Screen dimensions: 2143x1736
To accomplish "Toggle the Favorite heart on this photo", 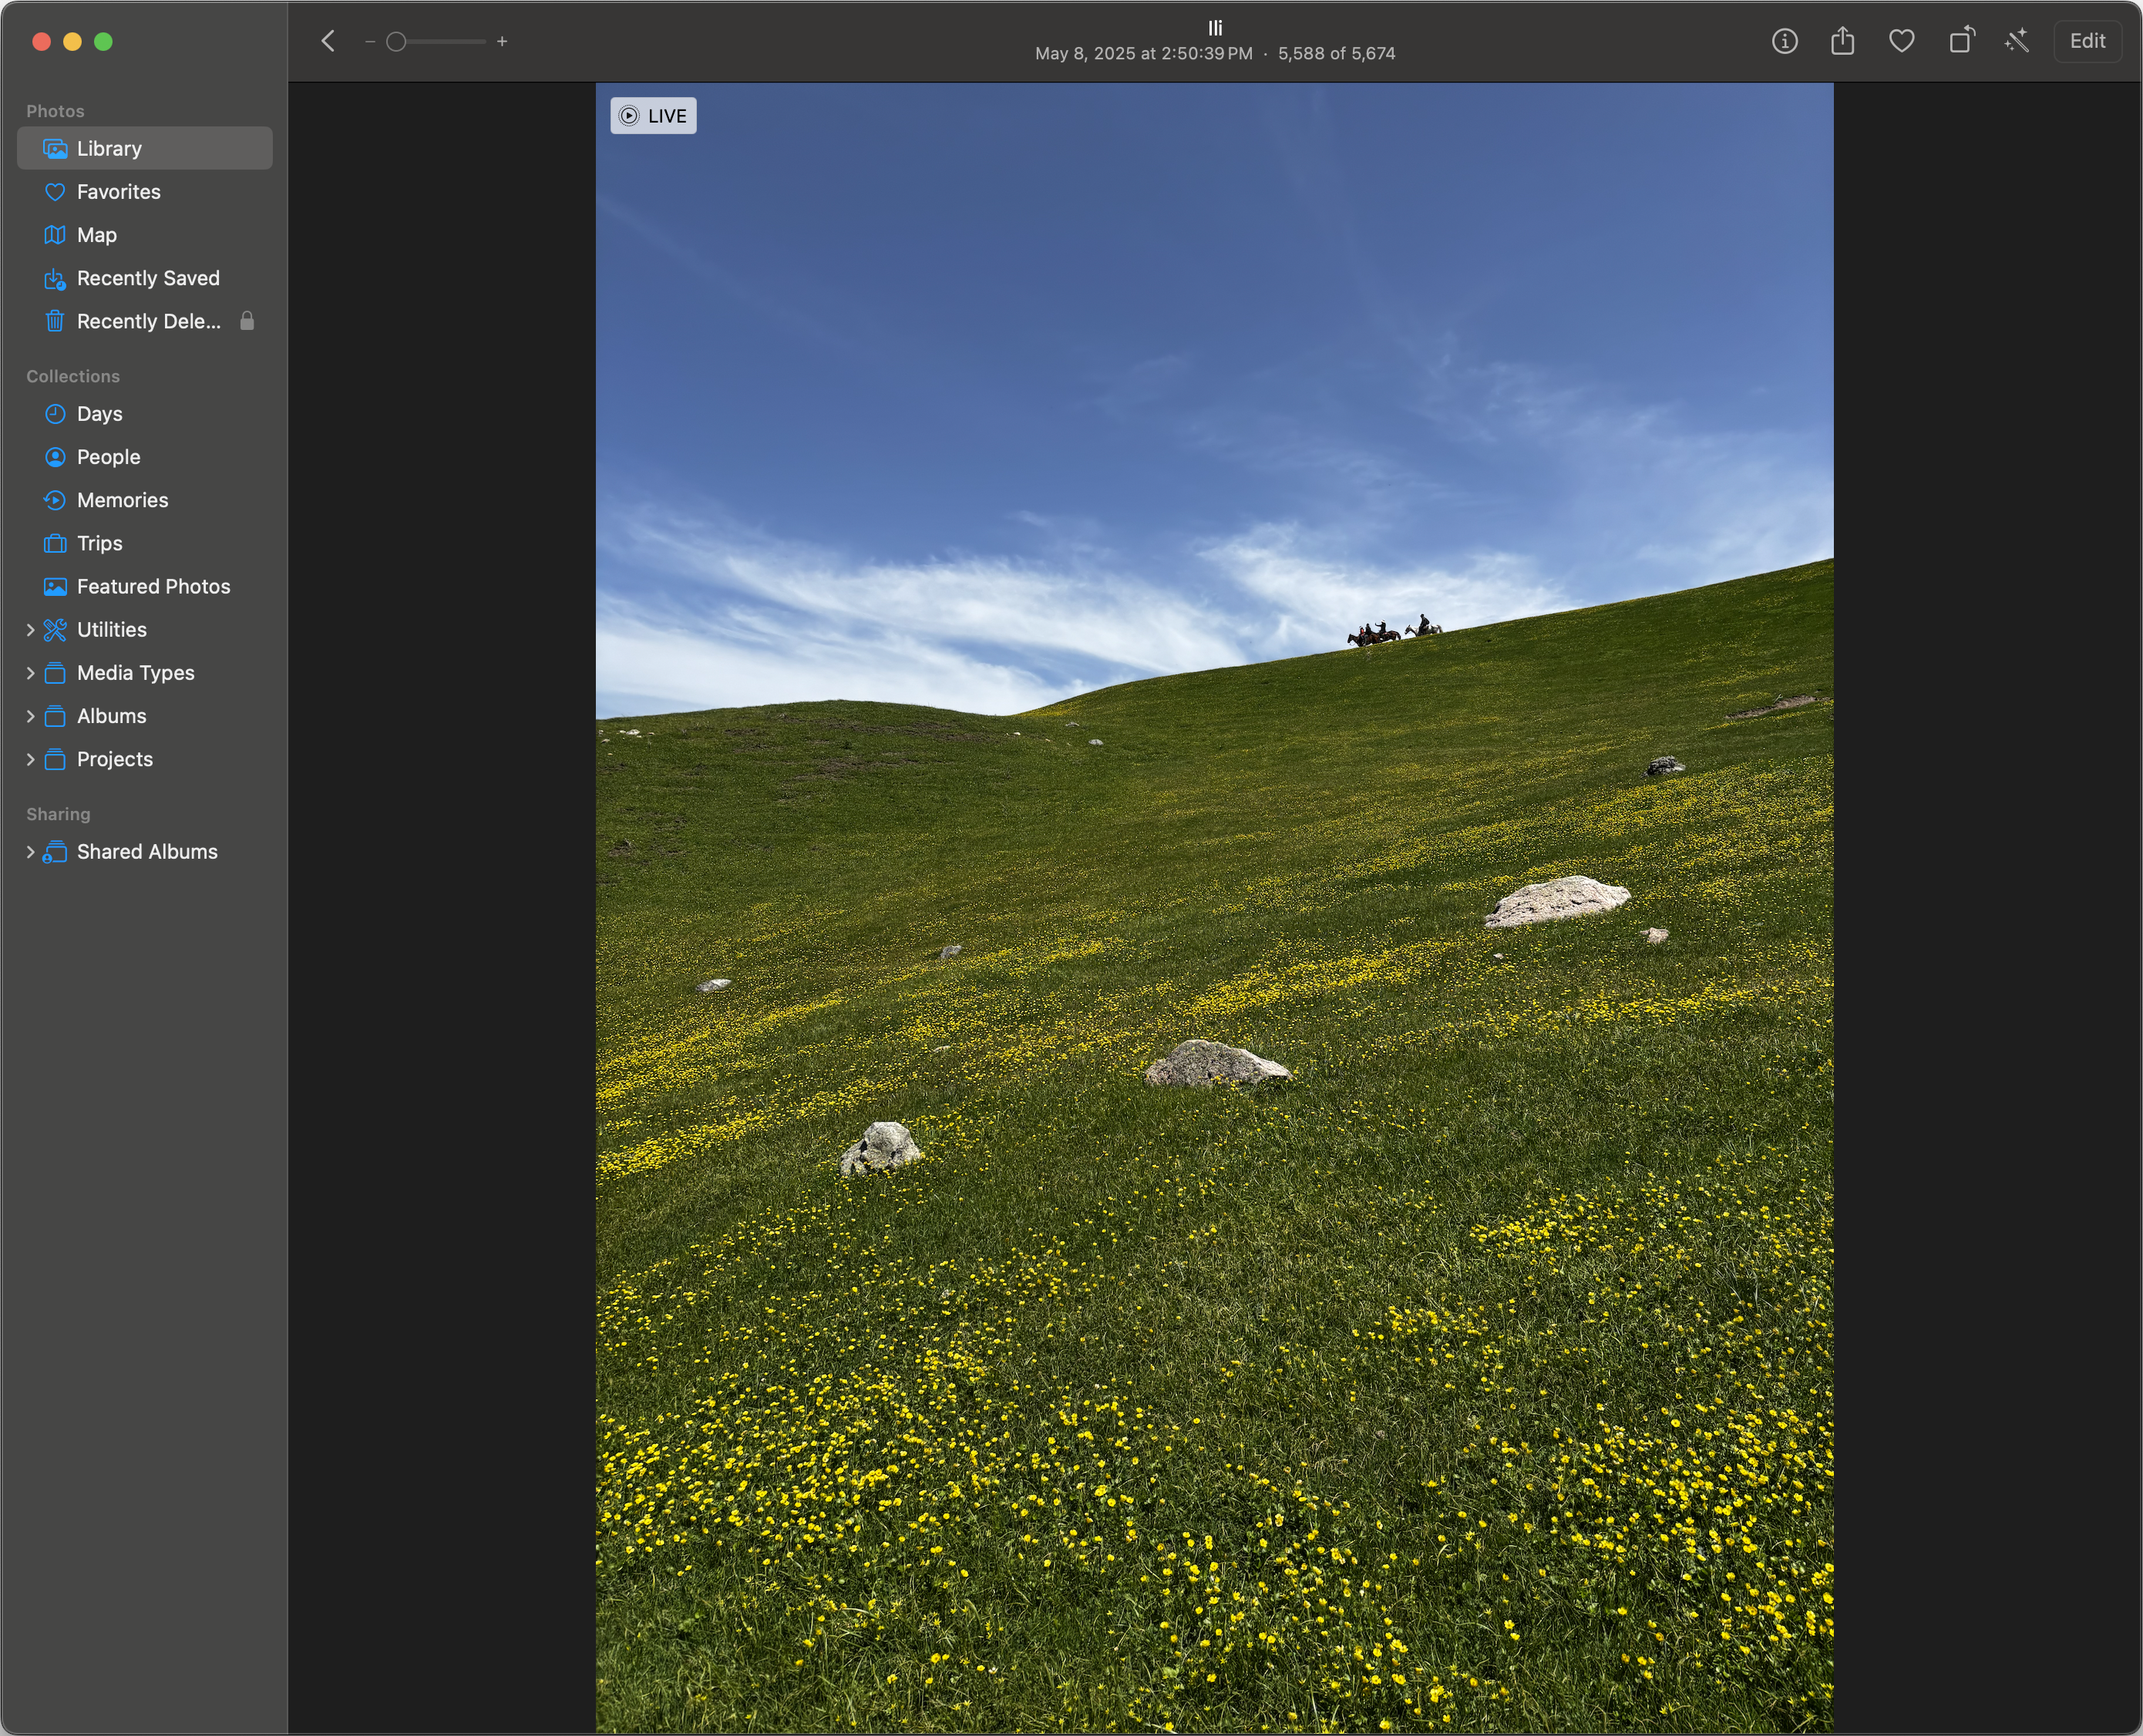I will pyautogui.click(x=1901, y=41).
